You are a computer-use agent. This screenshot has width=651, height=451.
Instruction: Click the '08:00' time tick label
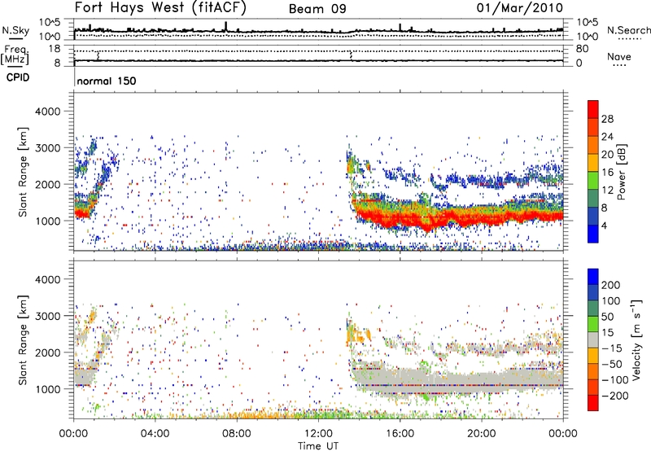(237, 434)
